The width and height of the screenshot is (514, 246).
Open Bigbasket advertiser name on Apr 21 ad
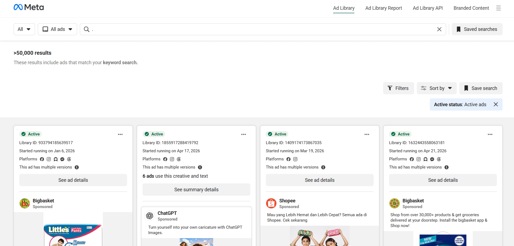413,201
